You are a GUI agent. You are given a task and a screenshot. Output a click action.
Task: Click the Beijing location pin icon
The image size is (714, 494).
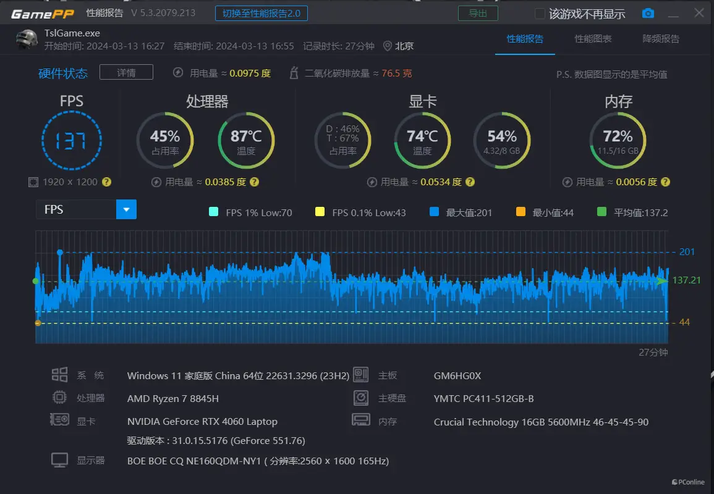coord(388,46)
